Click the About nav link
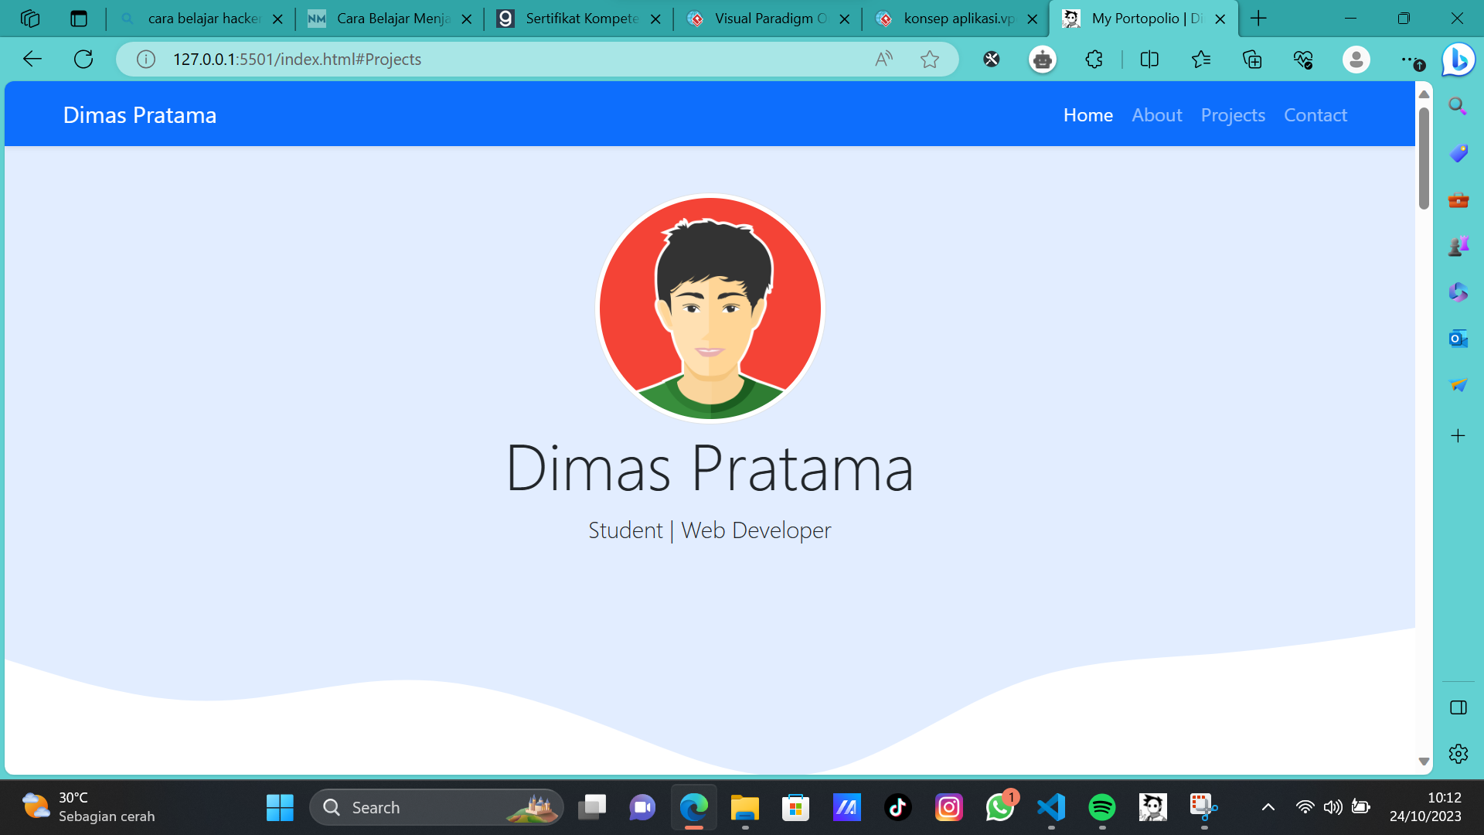Image resolution: width=1484 pixels, height=835 pixels. [x=1156, y=115]
